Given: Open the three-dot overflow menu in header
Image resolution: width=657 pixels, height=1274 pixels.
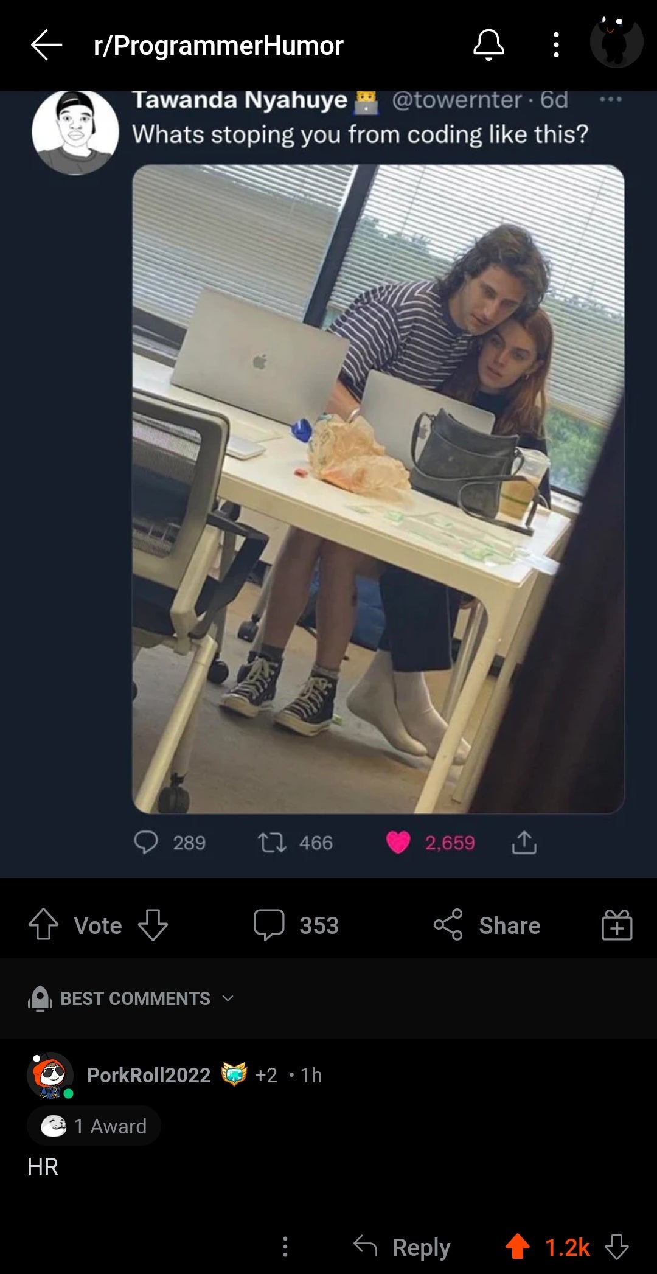Looking at the screenshot, I should [555, 45].
